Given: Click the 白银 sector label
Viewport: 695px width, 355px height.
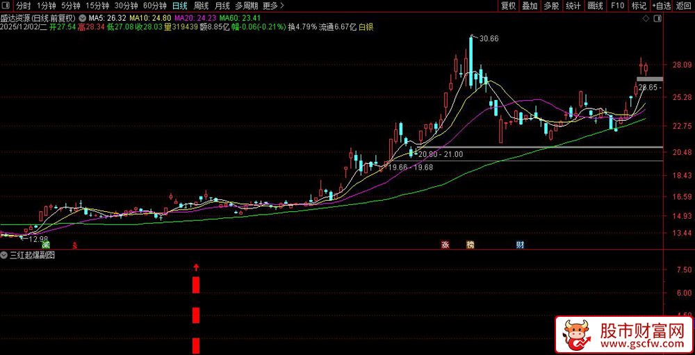Looking at the screenshot, I should [366, 27].
